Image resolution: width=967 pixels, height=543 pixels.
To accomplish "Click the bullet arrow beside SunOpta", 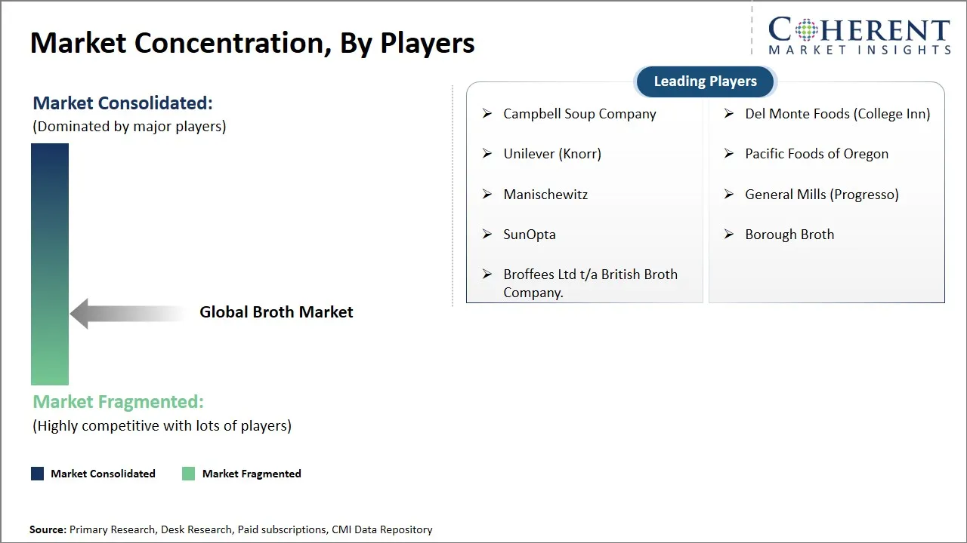I will (487, 235).
